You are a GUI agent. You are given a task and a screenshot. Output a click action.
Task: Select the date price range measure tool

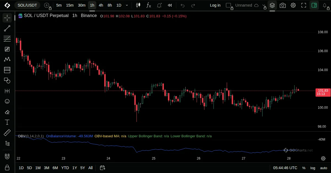point(7,91)
